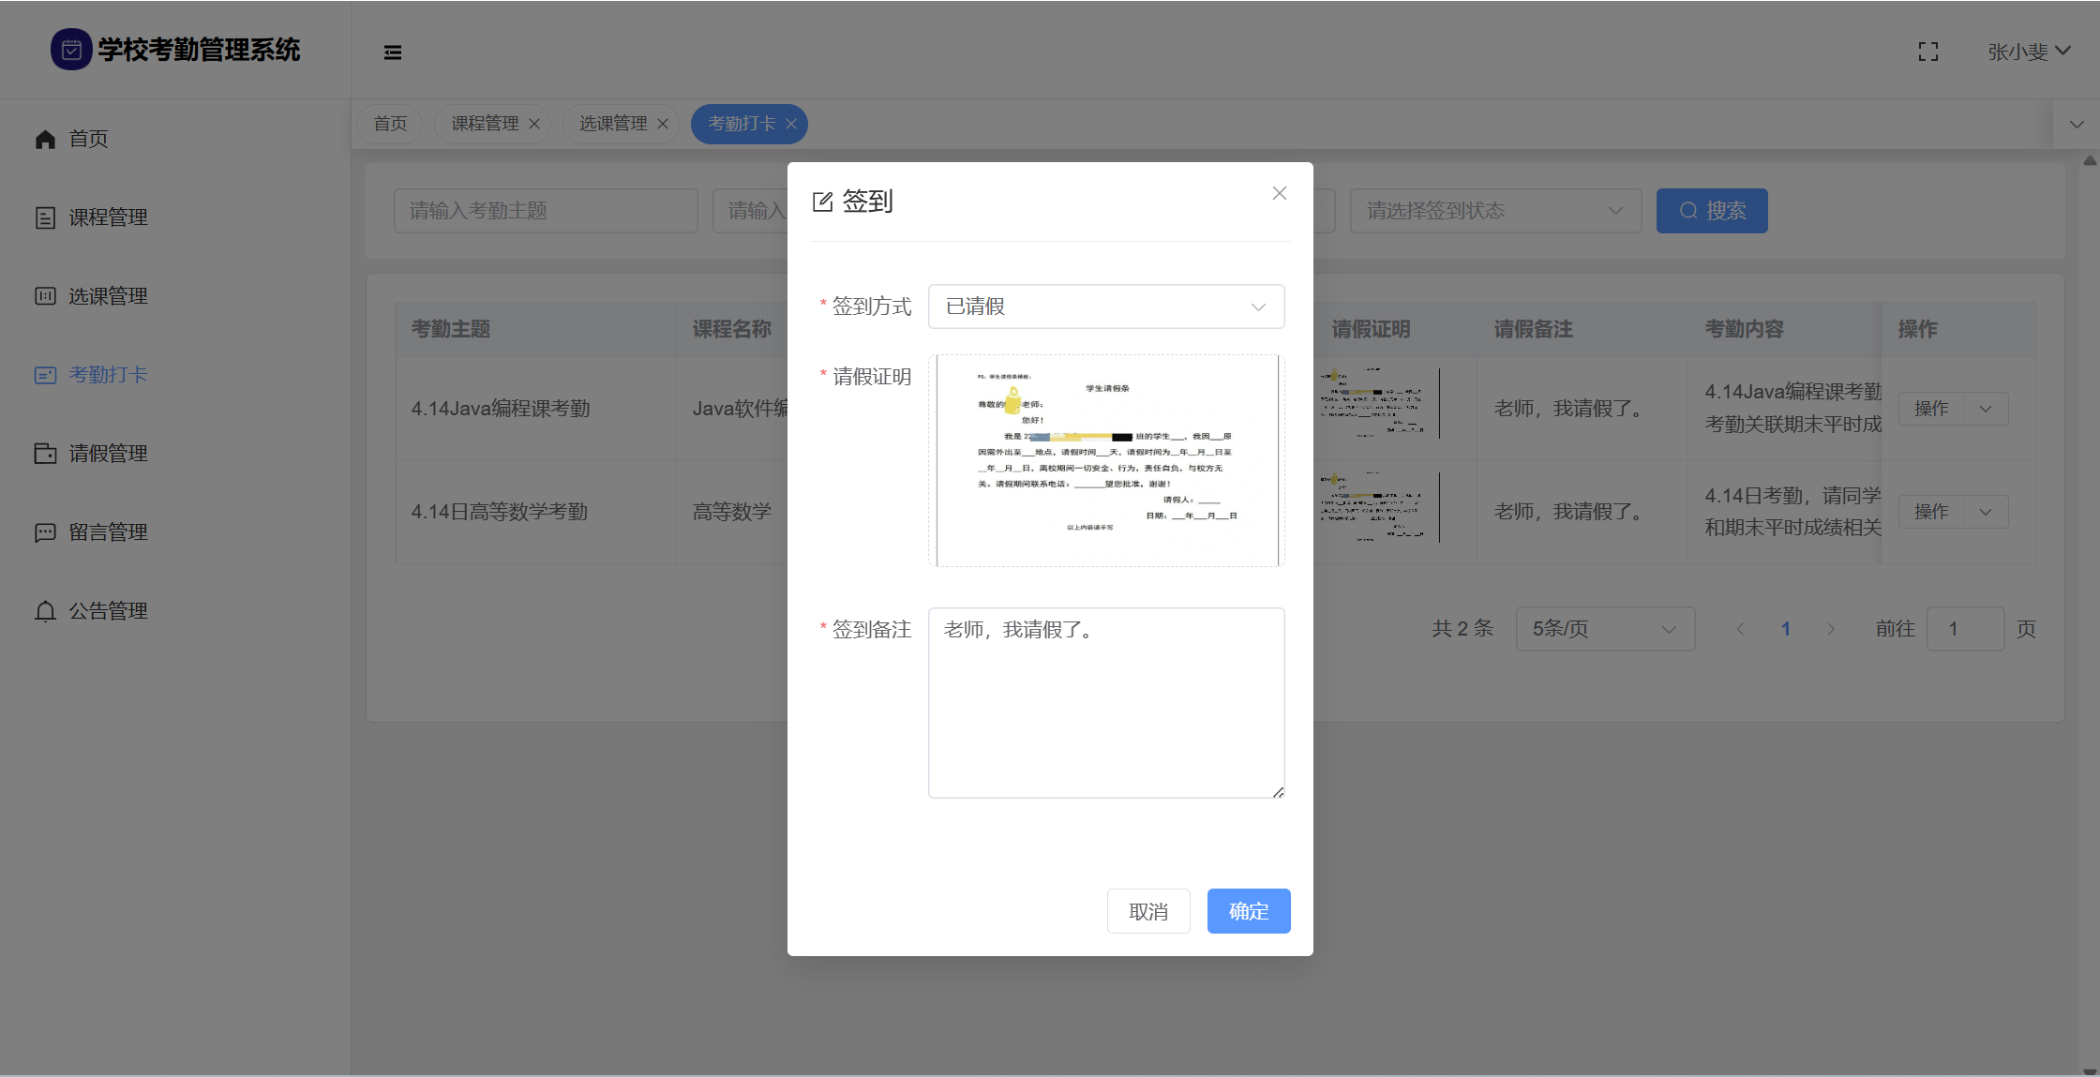Click the 取消 button
2100x1077 pixels.
[1147, 911]
